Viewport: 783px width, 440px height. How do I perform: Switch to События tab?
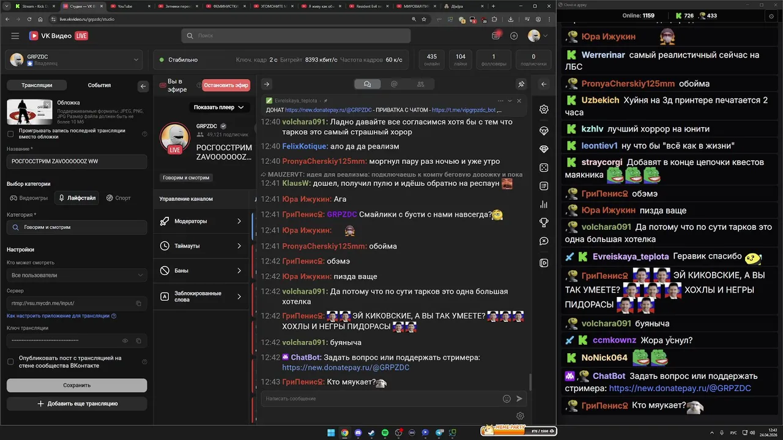(99, 86)
